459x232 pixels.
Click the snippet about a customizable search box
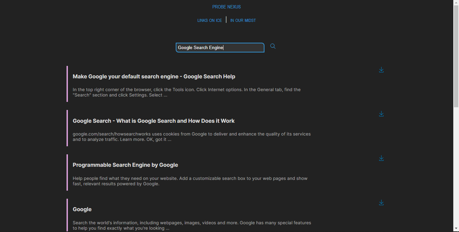[190, 181]
